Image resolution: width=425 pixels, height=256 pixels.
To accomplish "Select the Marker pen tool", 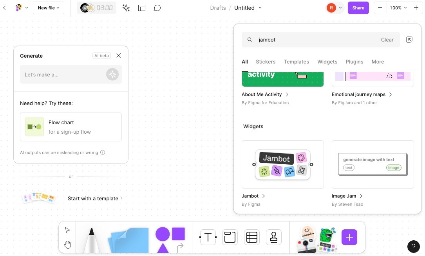I will pos(91,240).
